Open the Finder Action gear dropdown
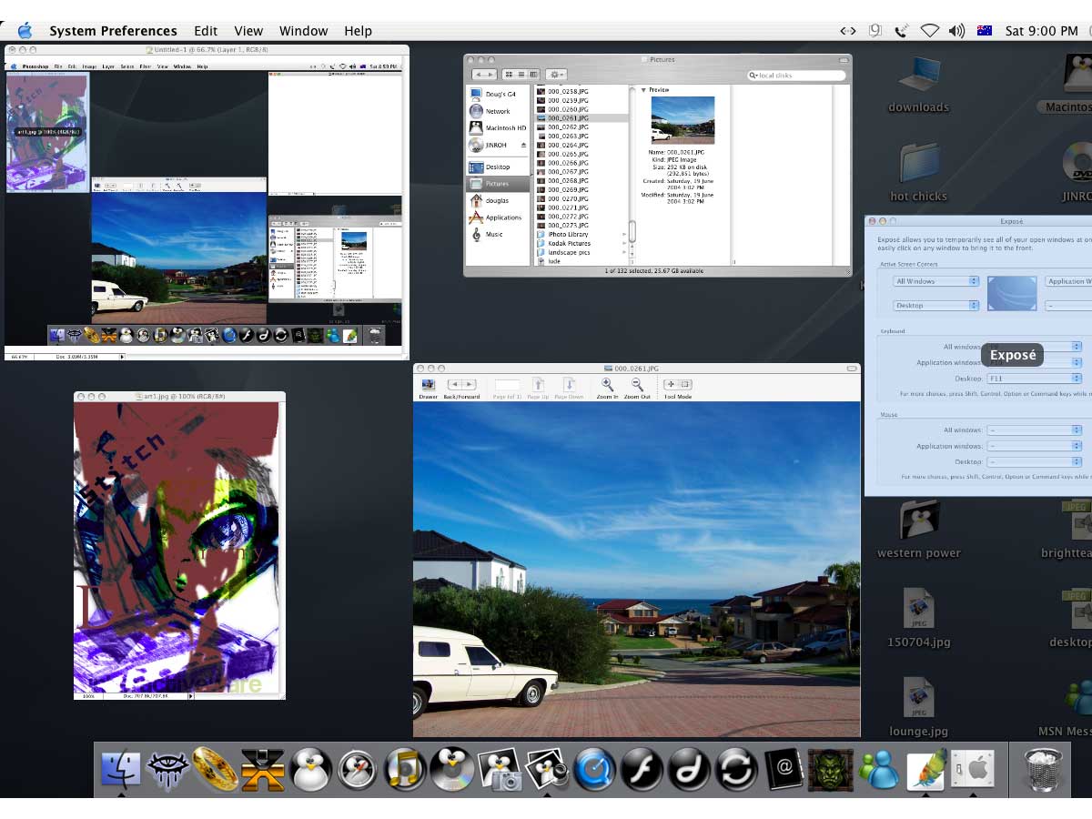This screenshot has height=819, width=1092. coord(557,75)
